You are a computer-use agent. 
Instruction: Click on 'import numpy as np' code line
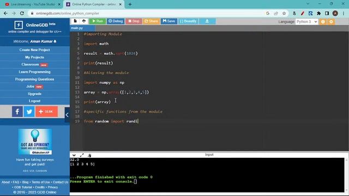coord(104,82)
